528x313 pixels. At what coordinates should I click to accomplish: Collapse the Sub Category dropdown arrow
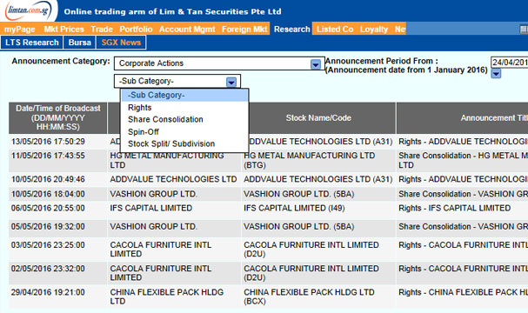coord(231,82)
